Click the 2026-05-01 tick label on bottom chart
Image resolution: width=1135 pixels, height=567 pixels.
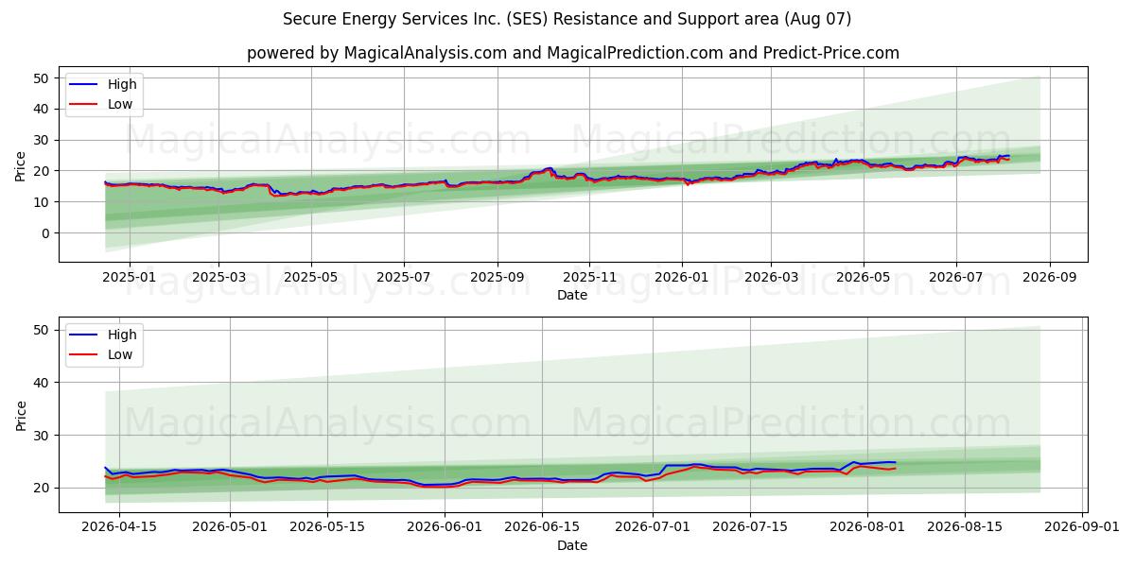pyautogui.click(x=231, y=527)
